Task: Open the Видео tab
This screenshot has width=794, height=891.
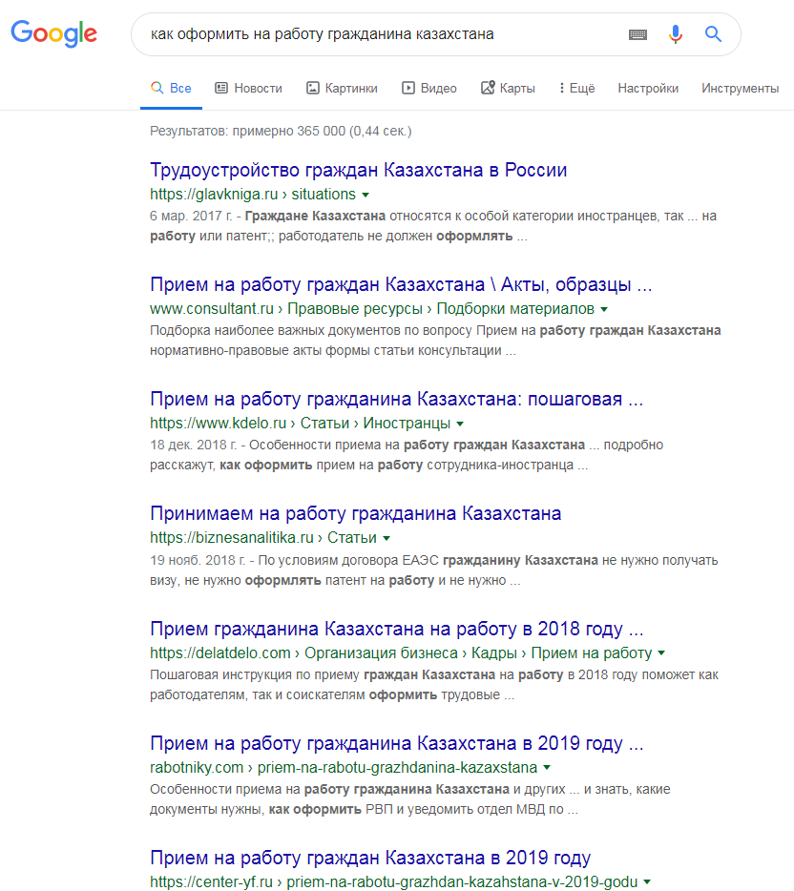Action: 429,88
